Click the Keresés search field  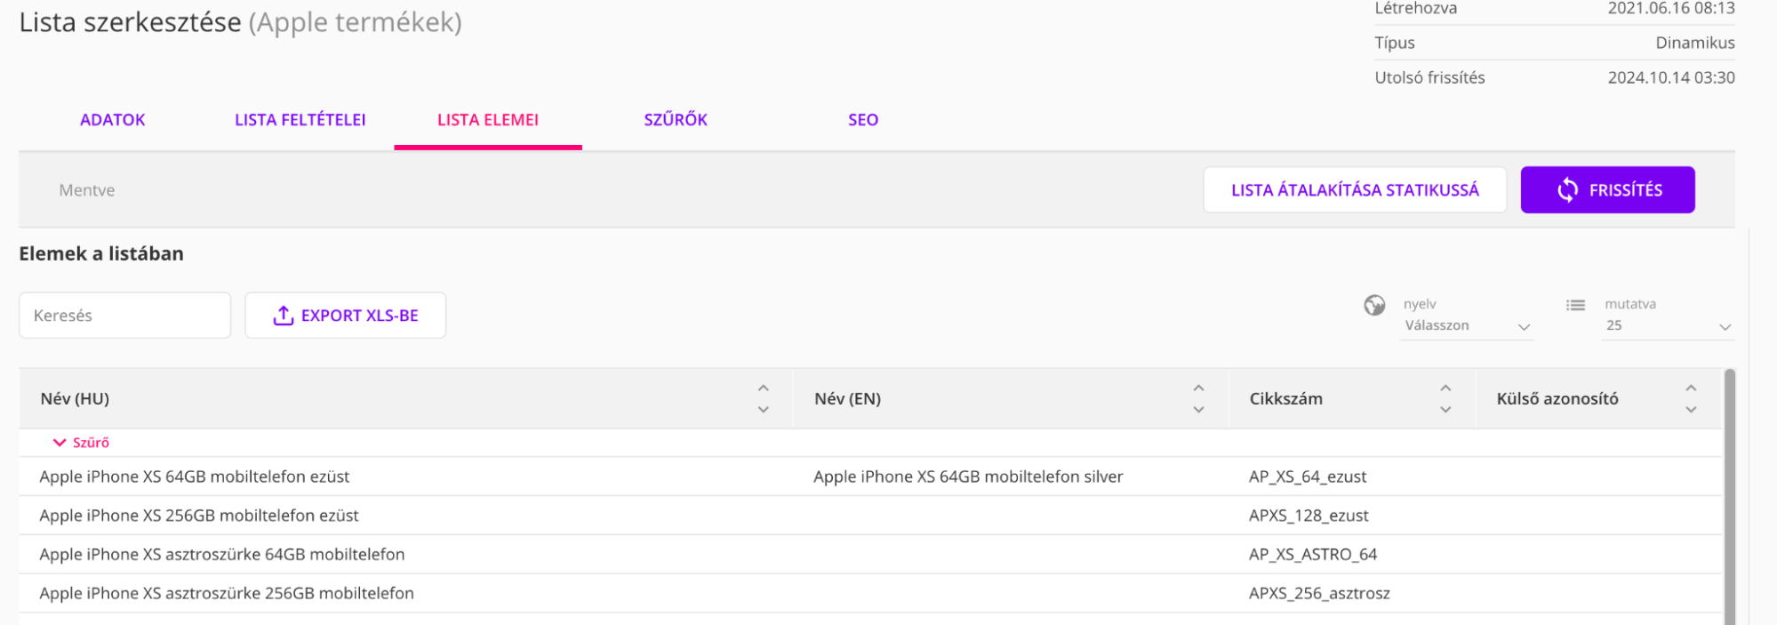(x=124, y=316)
